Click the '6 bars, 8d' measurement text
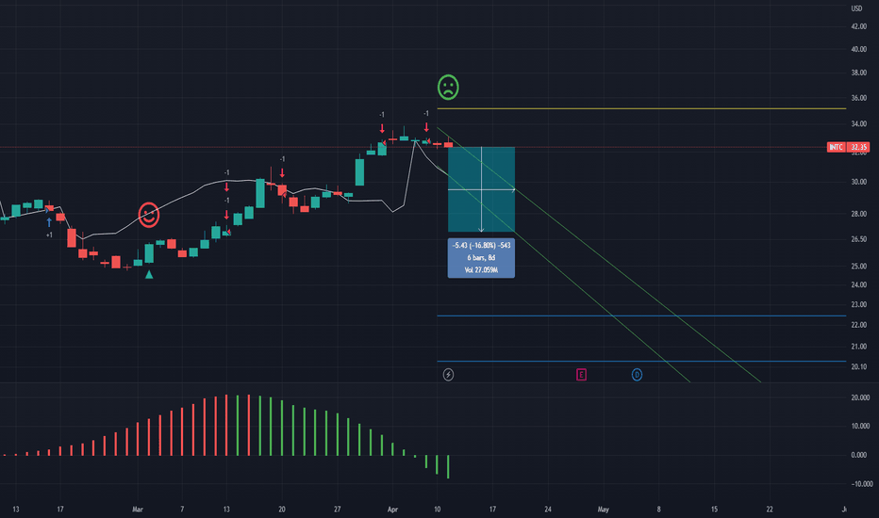 click(x=481, y=258)
